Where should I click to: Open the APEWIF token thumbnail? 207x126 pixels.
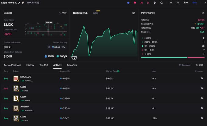16,108
